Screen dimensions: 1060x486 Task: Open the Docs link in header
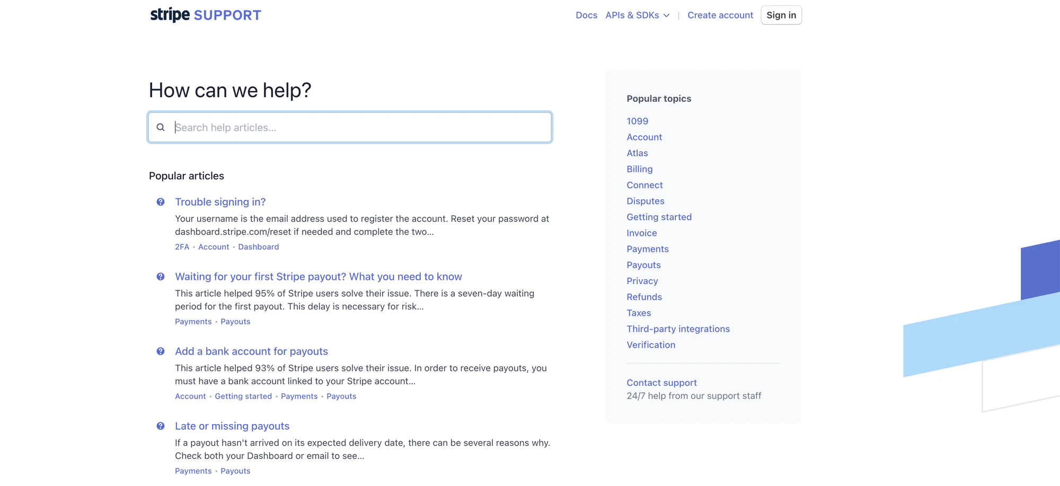(586, 15)
